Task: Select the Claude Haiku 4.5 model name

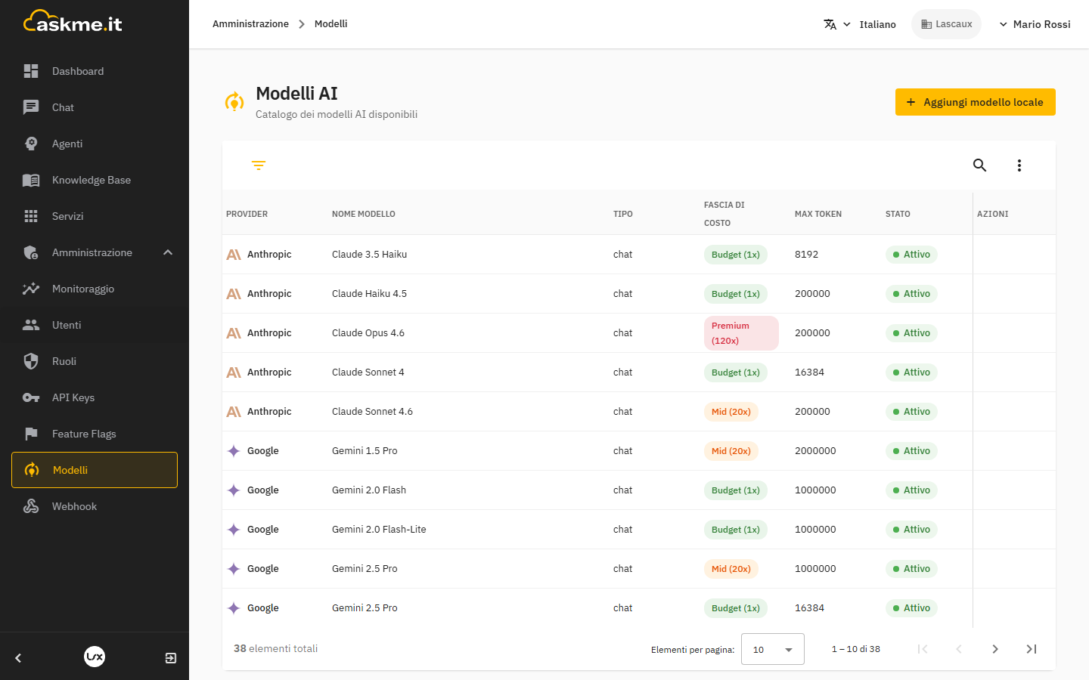Action: pos(369,294)
